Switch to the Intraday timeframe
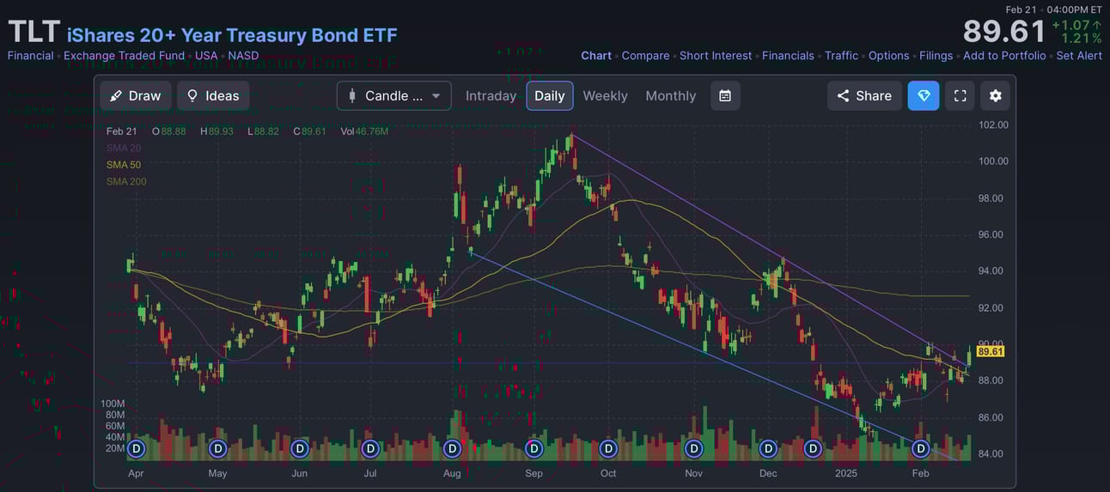Image resolution: width=1110 pixels, height=492 pixels. 491,96
